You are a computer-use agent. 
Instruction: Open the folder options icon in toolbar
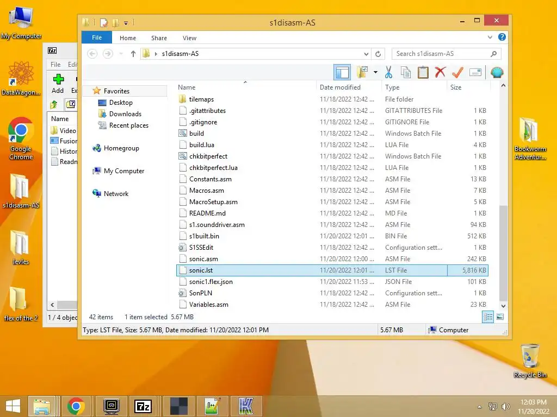tap(362, 72)
